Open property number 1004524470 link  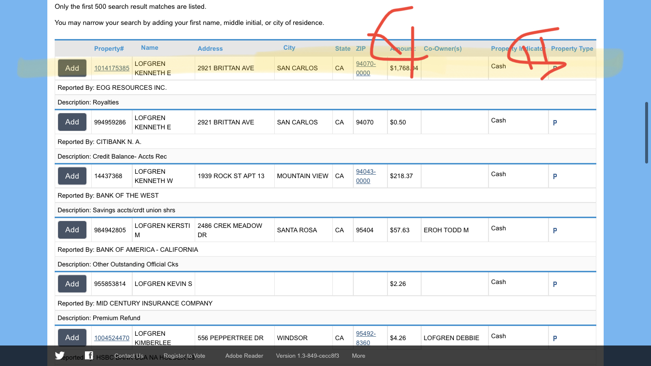point(112,338)
